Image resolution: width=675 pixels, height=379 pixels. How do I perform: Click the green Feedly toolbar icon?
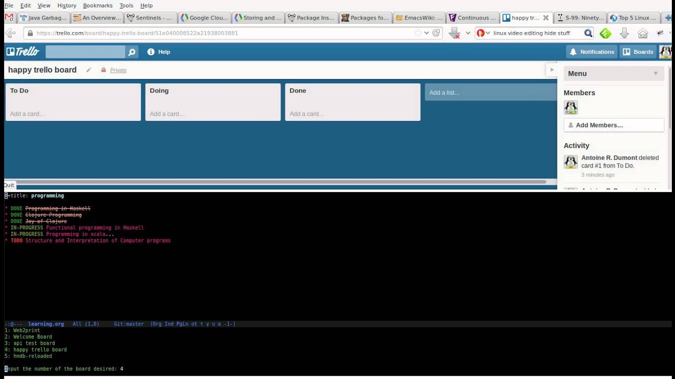pyautogui.click(x=605, y=33)
